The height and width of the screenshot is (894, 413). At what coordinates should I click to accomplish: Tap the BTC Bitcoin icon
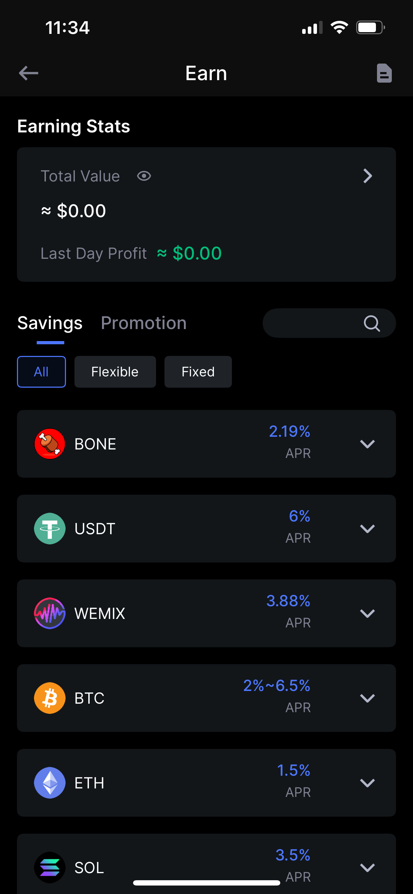click(x=50, y=698)
